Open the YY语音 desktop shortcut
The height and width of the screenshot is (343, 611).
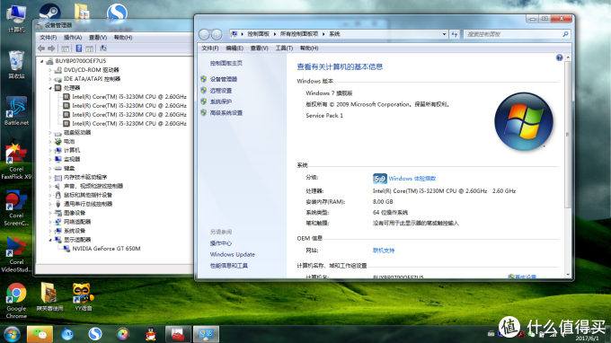[x=83, y=297]
